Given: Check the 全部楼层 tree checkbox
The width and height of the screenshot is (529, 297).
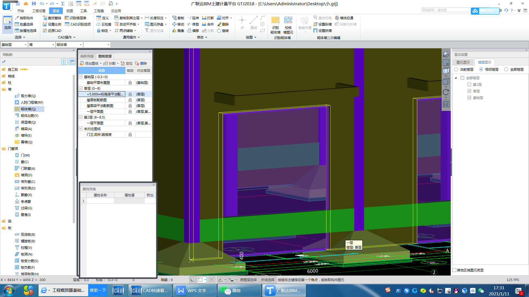Looking at the screenshot, I should click(462, 78).
